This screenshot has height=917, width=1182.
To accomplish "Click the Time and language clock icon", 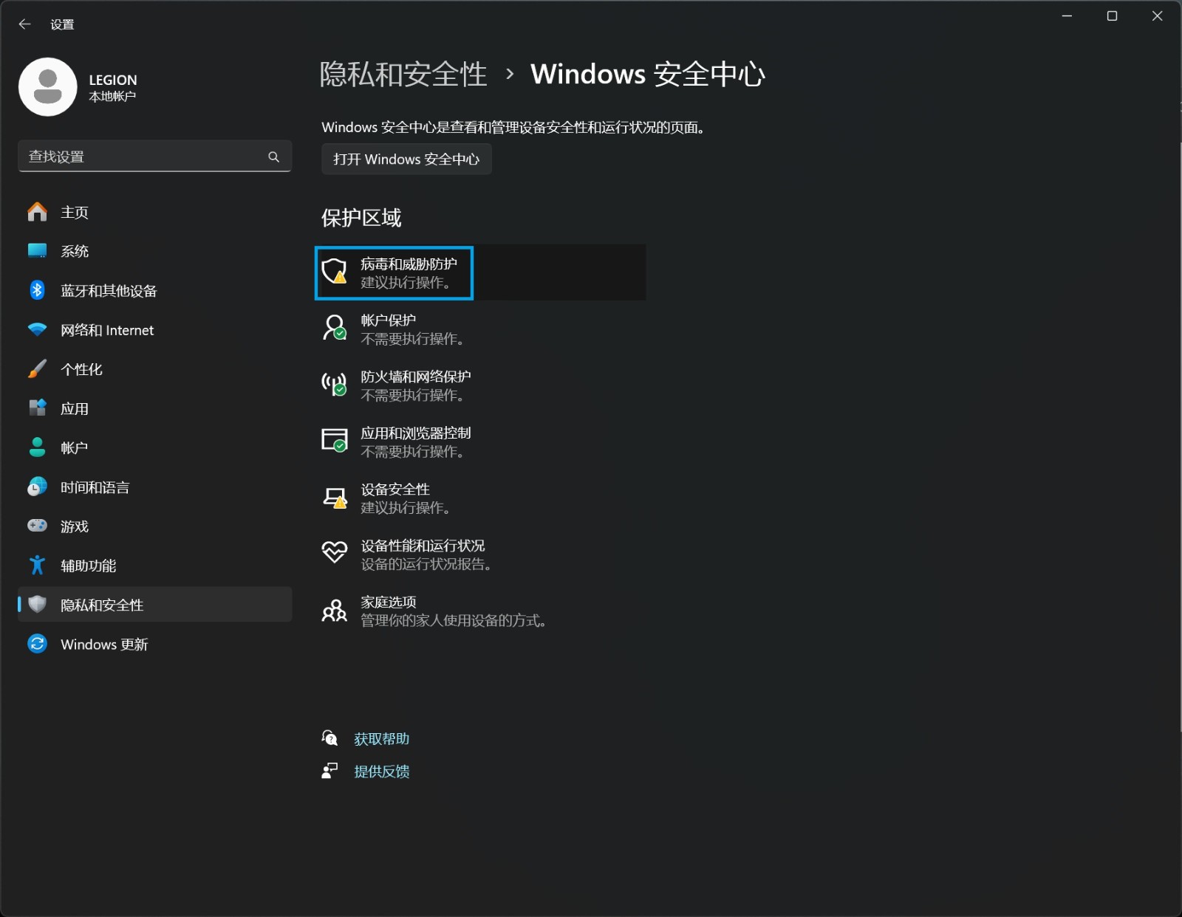I will [x=37, y=487].
